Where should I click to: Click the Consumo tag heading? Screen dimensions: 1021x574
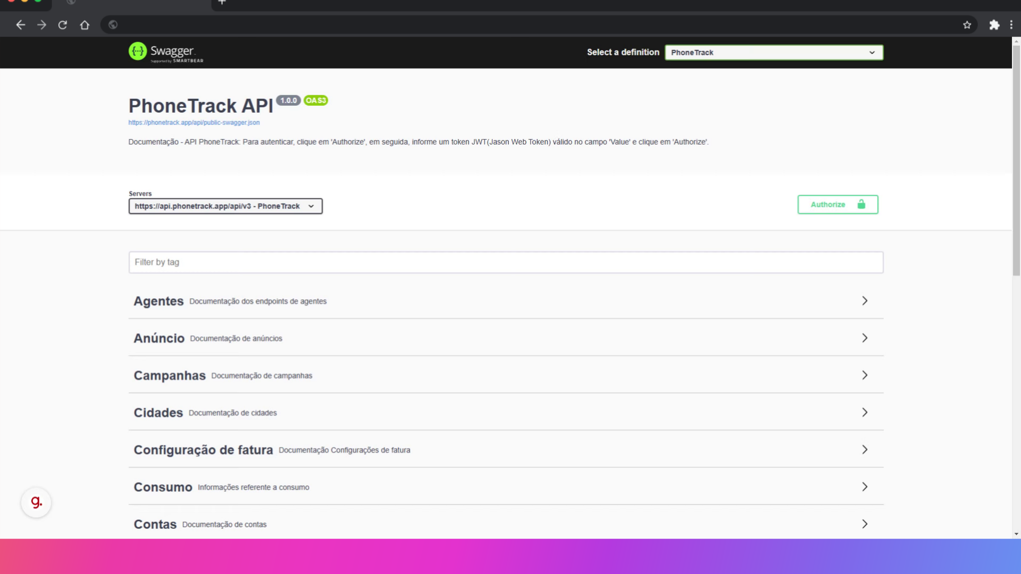[x=163, y=487]
